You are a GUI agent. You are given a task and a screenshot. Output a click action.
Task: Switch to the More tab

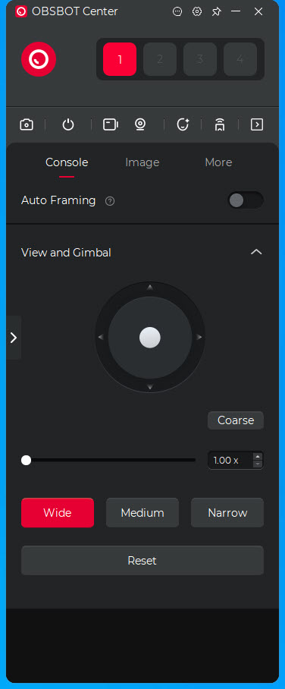pos(218,162)
